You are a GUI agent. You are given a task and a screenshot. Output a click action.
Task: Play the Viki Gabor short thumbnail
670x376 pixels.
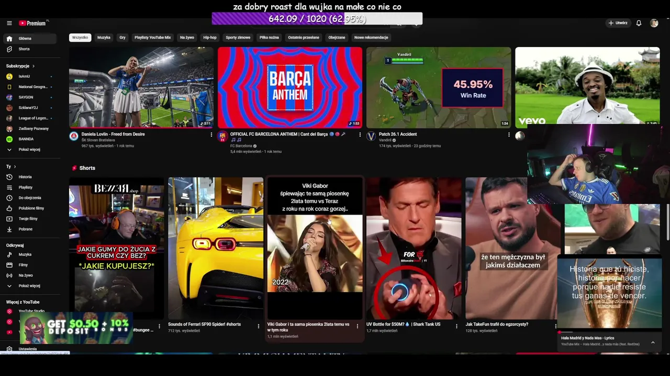click(315, 248)
